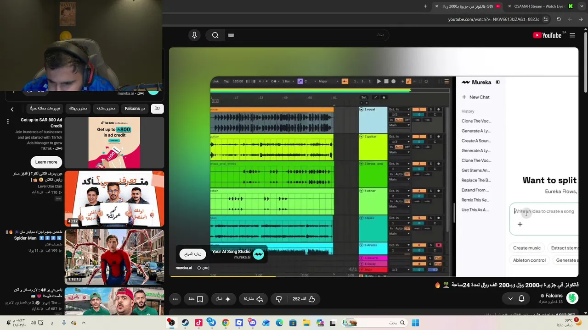Select the 'All' filter chip
The image size is (588, 330).
pos(158,109)
